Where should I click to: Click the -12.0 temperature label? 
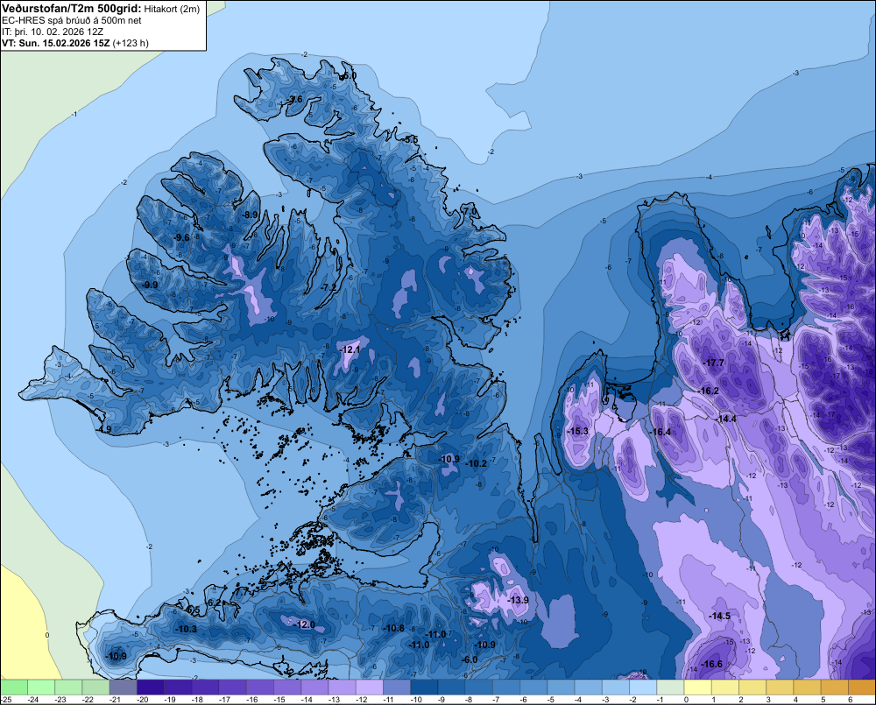305,624
